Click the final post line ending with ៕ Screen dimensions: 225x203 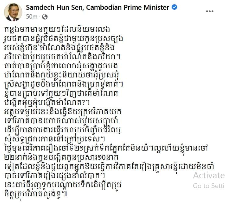(x=36, y=194)
